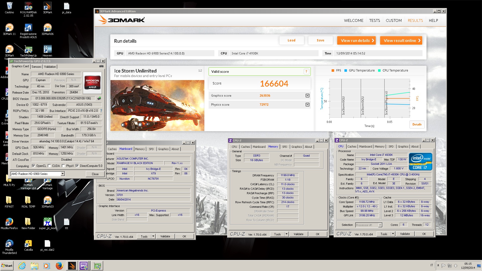Open Caches tab in right CPU-Z window
482x271 pixels.
[x=352, y=147]
